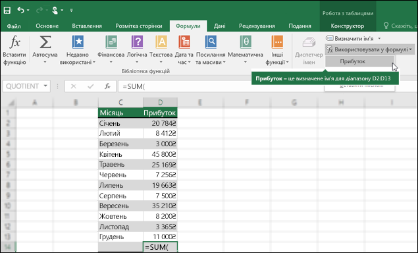Switch to Розмітка сторінки tab
The image size is (418, 253).
[139, 26]
